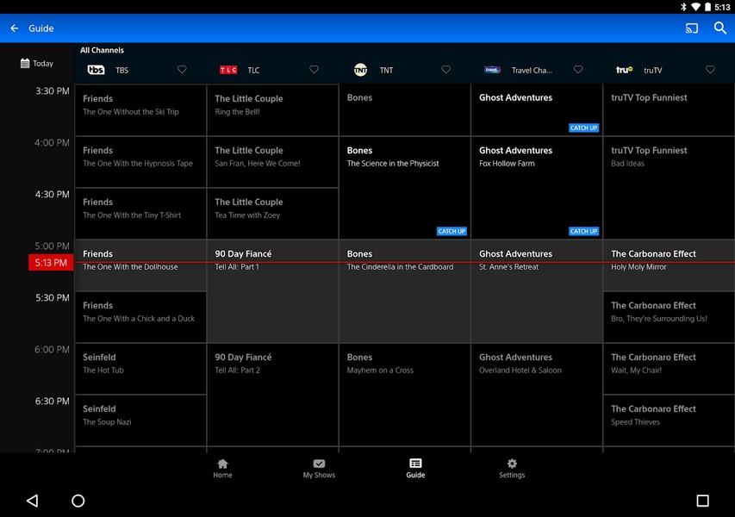Open Ghost Adventures Overland Hotel & Saloon
The image size is (735, 517).
click(x=537, y=395)
